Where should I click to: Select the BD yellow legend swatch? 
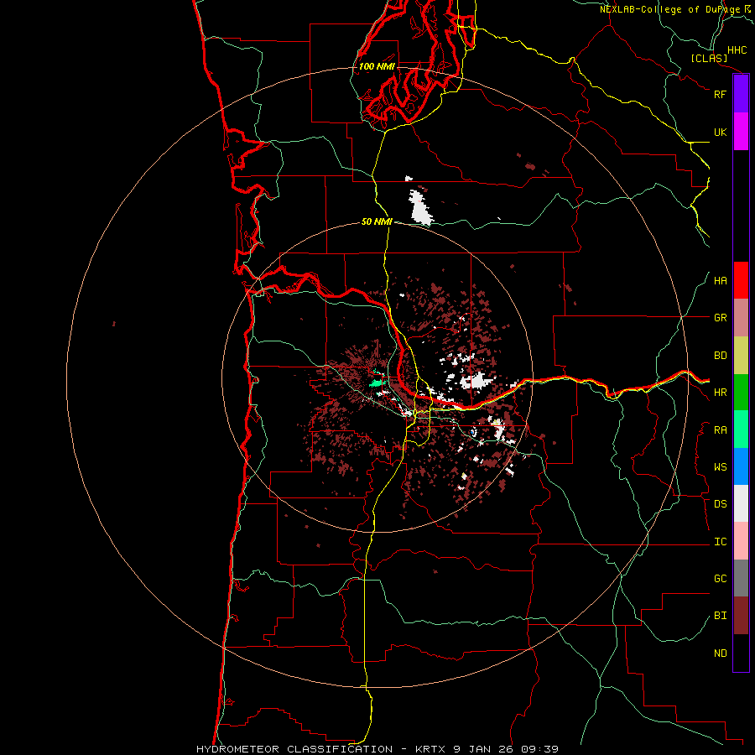tap(741, 356)
